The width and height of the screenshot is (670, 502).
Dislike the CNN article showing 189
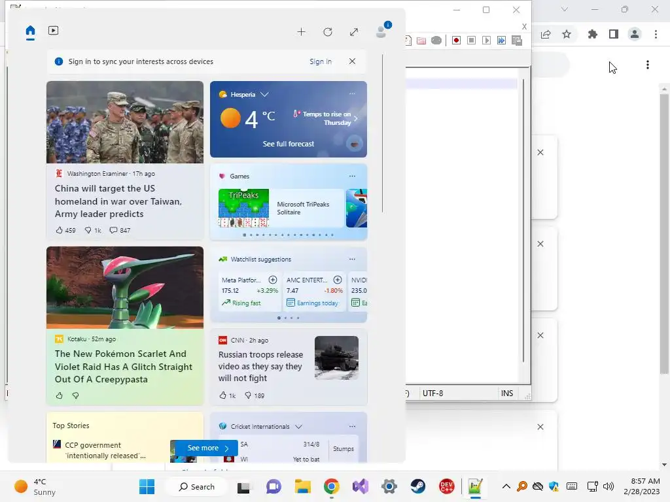pos(255,395)
